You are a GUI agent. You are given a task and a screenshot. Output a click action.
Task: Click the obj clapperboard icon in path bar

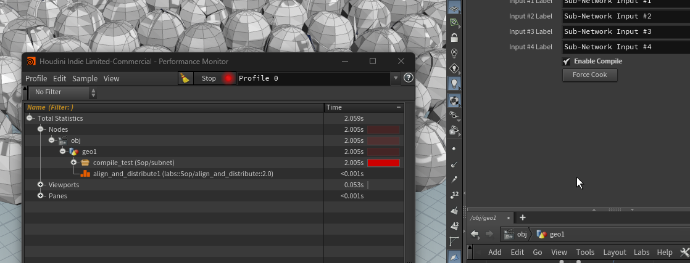pos(509,234)
